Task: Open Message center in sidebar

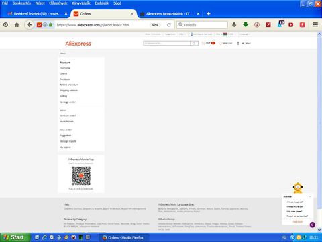Action: tap(68, 102)
